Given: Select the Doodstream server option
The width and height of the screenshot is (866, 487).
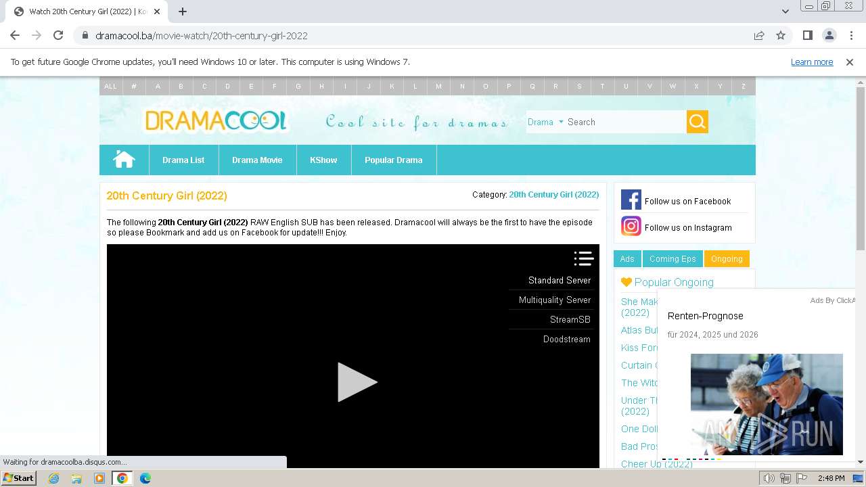Looking at the screenshot, I should click(x=567, y=339).
